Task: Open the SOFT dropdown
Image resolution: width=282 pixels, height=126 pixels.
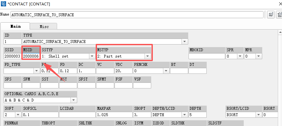Action: [18, 115]
